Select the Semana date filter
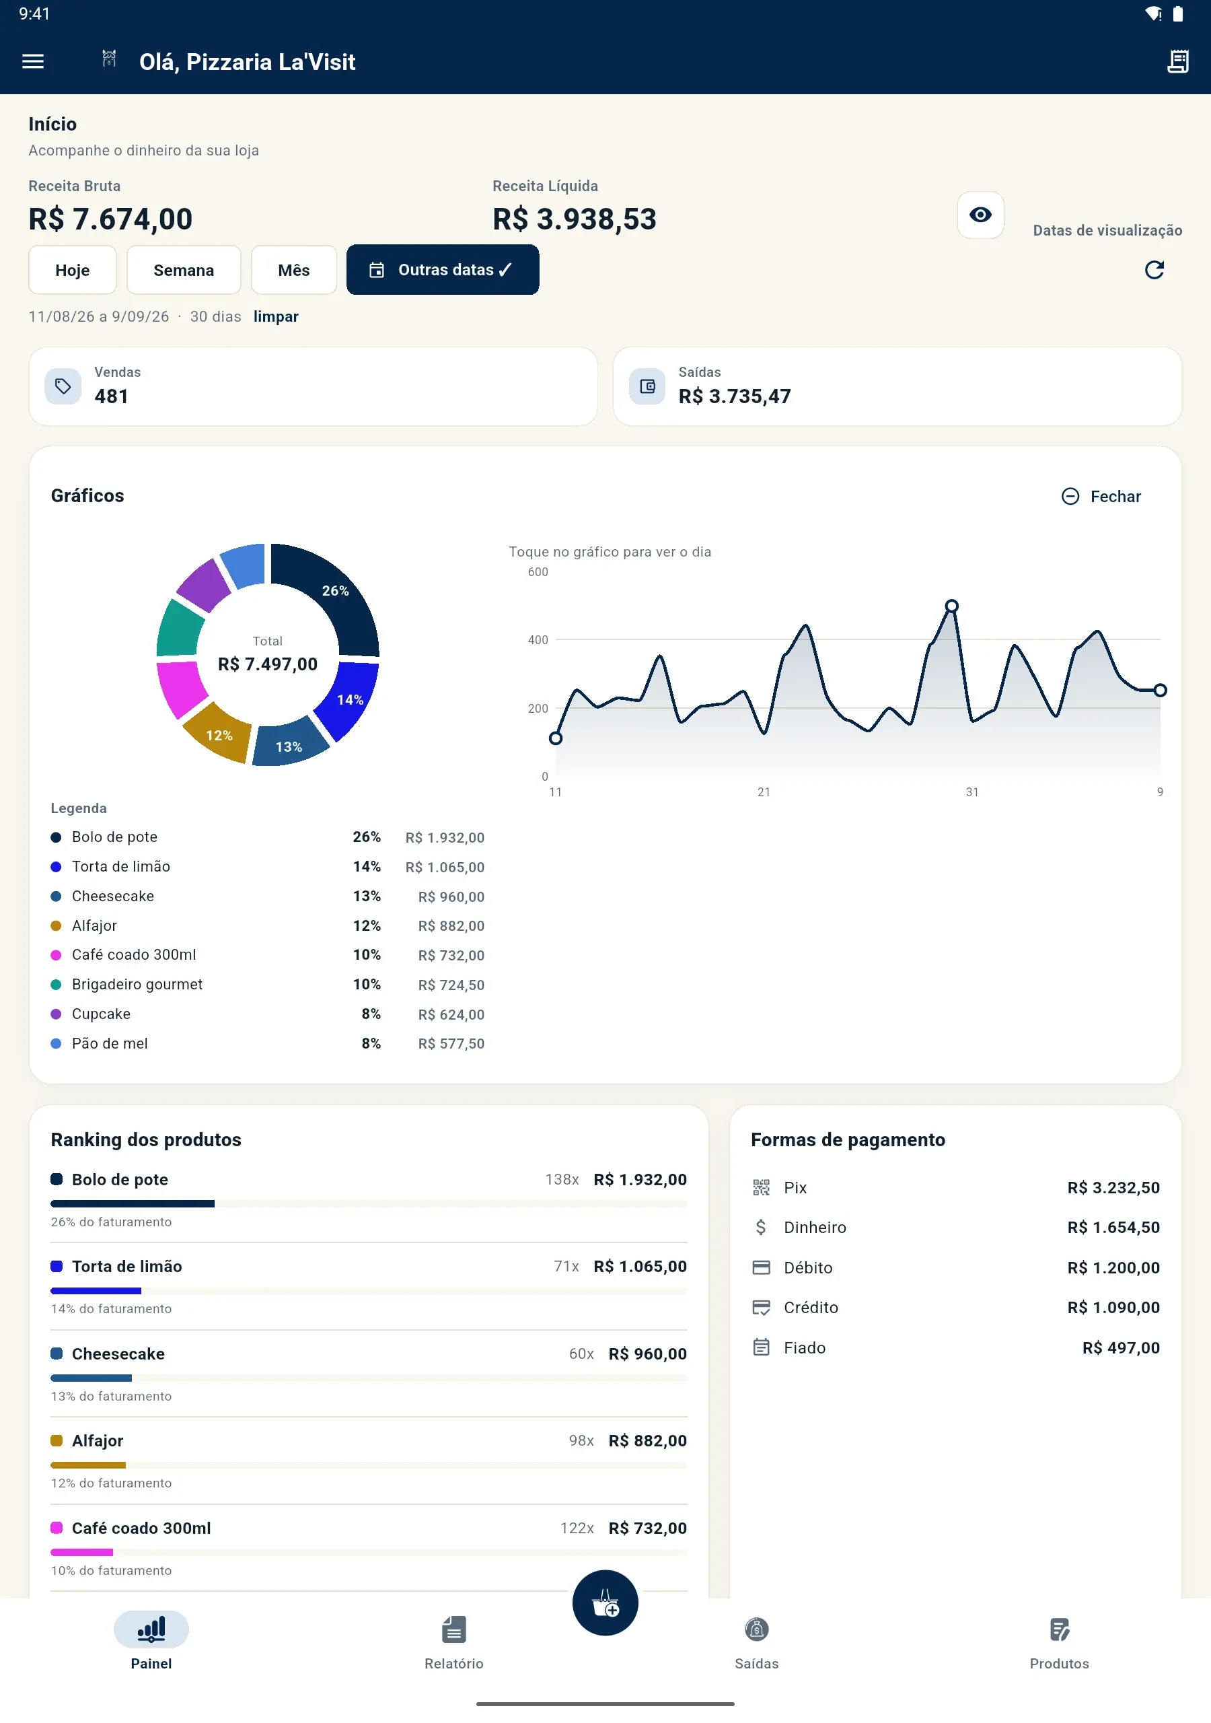The height and width of the screenshot is (1723, 1211). coord(184,270)
